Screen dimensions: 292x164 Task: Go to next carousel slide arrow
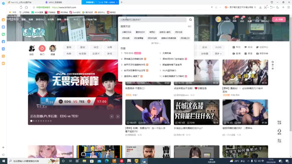pos(118,116)
